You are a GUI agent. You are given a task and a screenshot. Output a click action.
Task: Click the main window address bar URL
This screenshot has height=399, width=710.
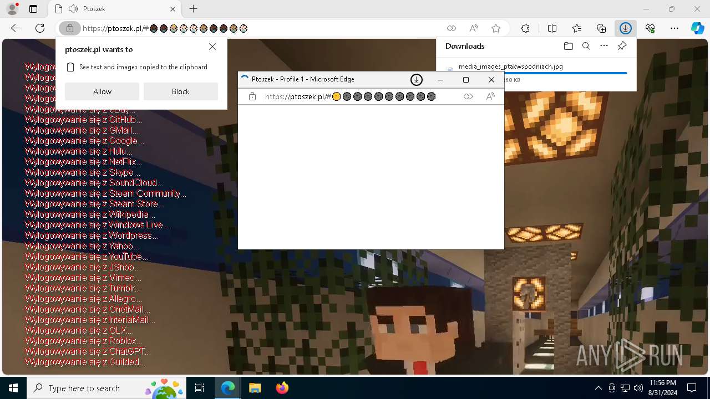point(165,28)
